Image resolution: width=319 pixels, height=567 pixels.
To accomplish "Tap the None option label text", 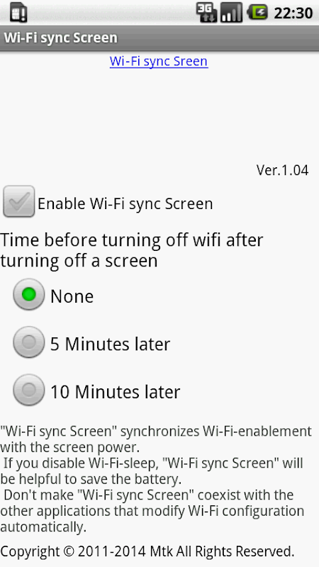I will point(72,296).
